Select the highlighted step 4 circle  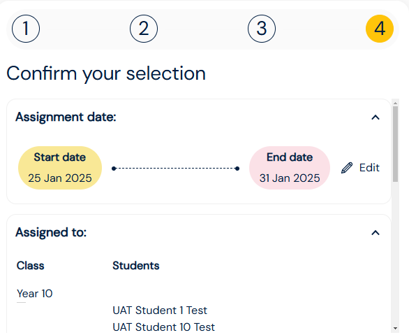pyautogui.click(x=380, y=29)
